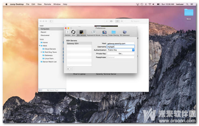
Task: Switch main window to list view
Action: click(x=122, y=21)
